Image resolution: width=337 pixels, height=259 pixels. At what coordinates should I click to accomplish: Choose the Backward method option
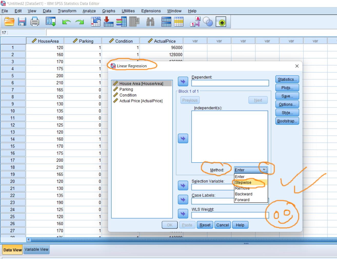tap(243, 194)
